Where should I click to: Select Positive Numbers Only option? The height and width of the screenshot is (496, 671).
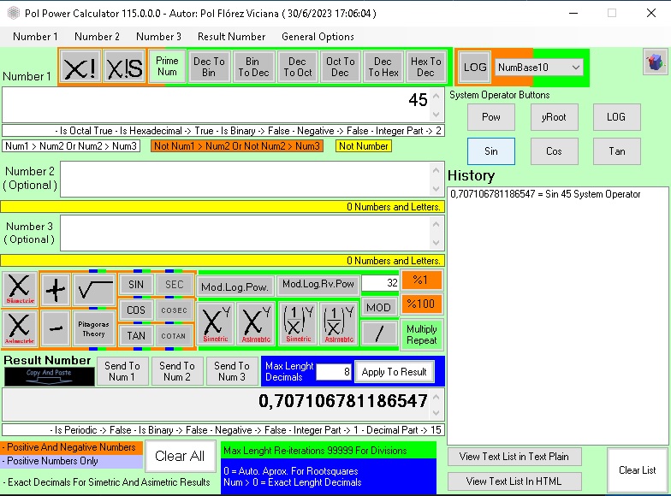(x=71, y=461)
